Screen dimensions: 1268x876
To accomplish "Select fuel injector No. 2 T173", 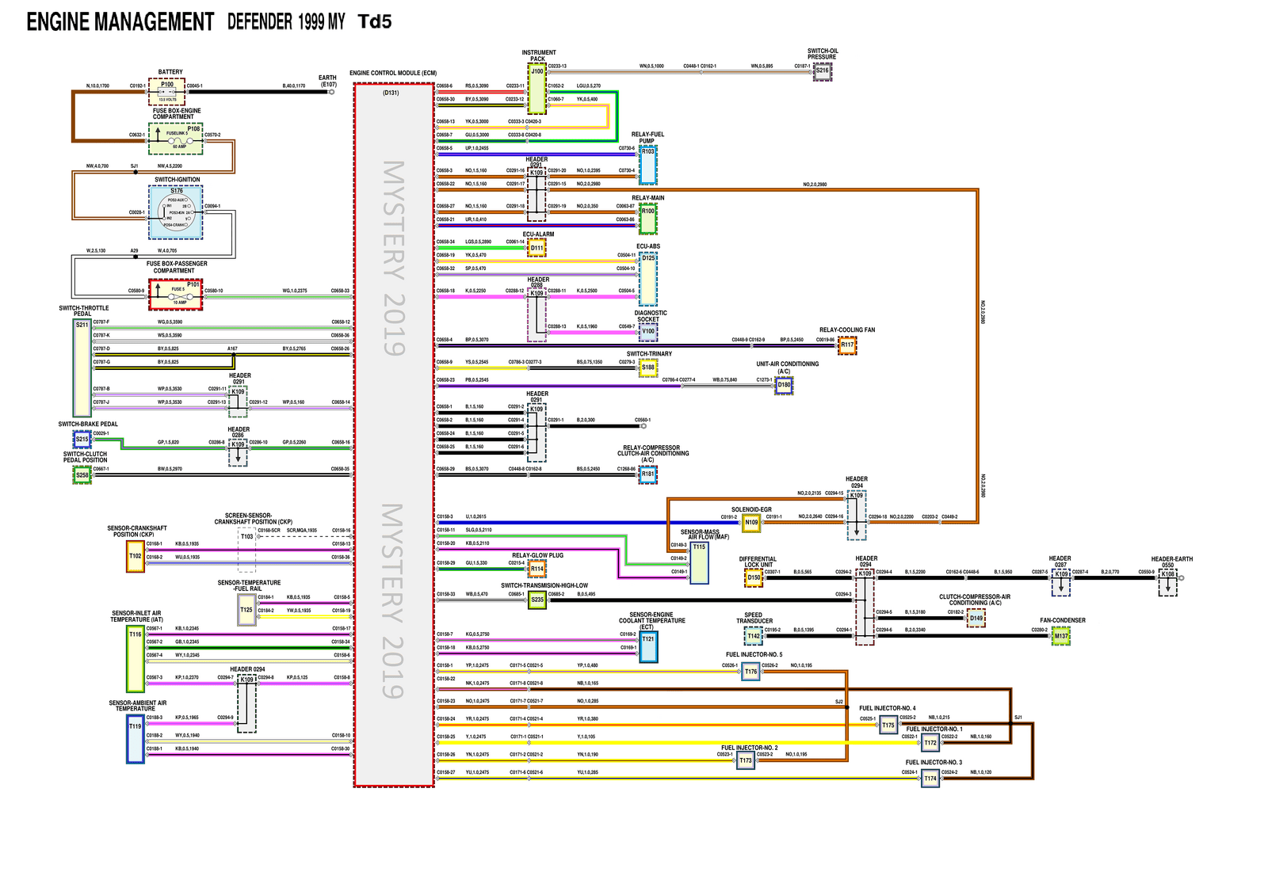I will click(746, 761).
